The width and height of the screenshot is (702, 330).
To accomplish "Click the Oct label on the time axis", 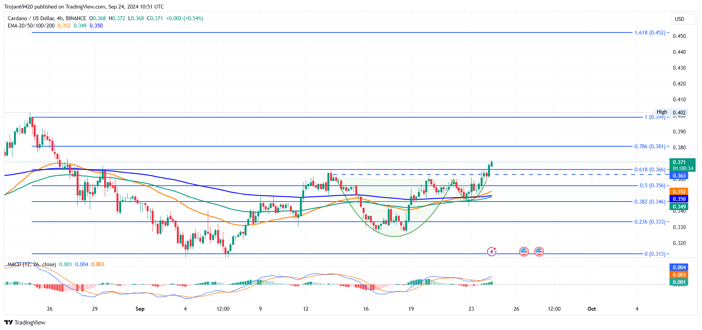I will (x=592, y=309).
